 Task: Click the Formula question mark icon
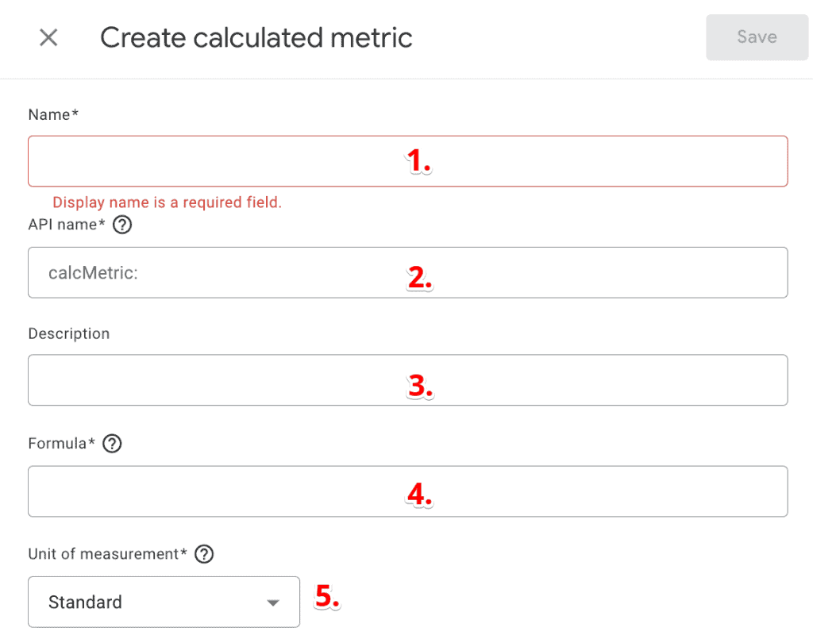pyautogui.click(x=111, y=444)
